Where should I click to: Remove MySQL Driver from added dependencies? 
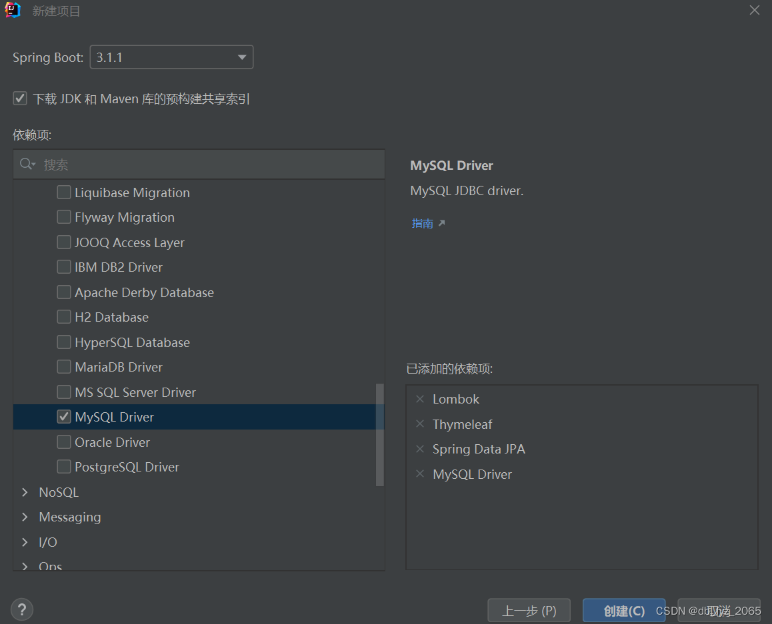[420, 473]
